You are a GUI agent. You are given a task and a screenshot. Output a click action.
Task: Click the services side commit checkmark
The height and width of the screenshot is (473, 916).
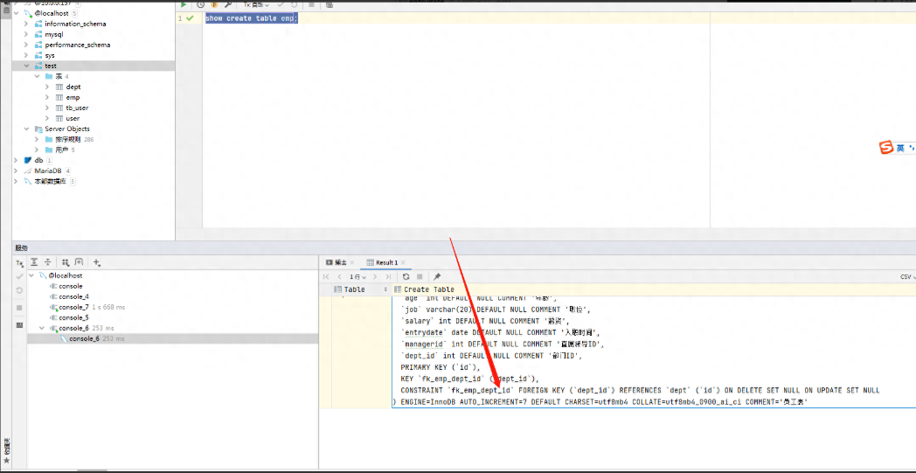[19, 276]
